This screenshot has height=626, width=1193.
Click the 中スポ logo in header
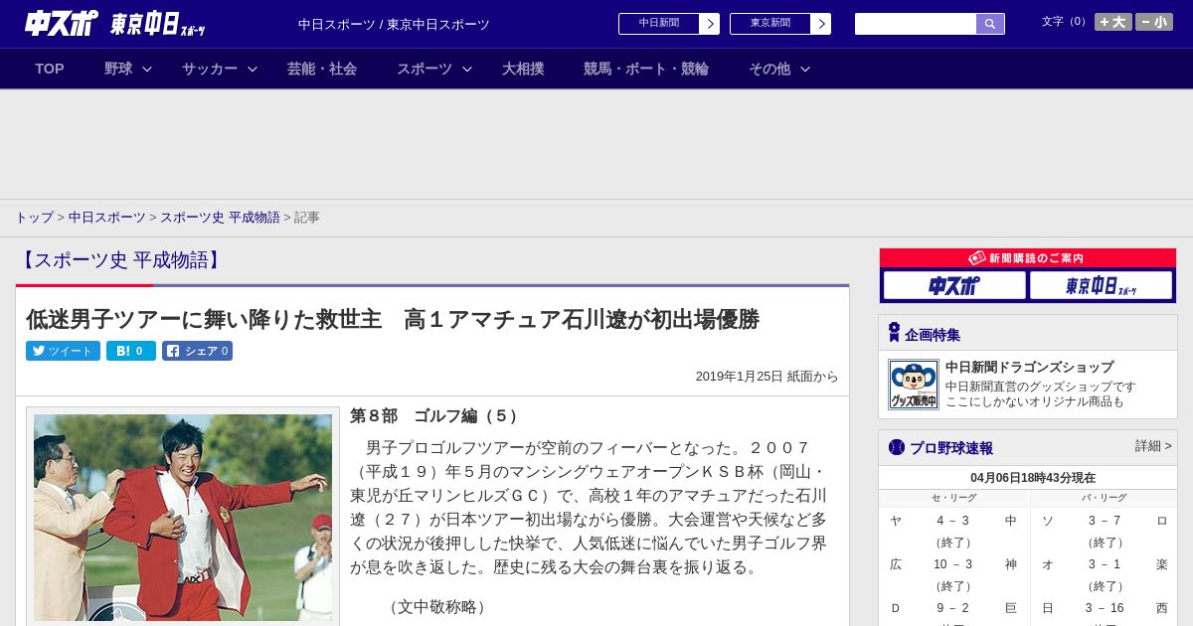coord(61,23)
